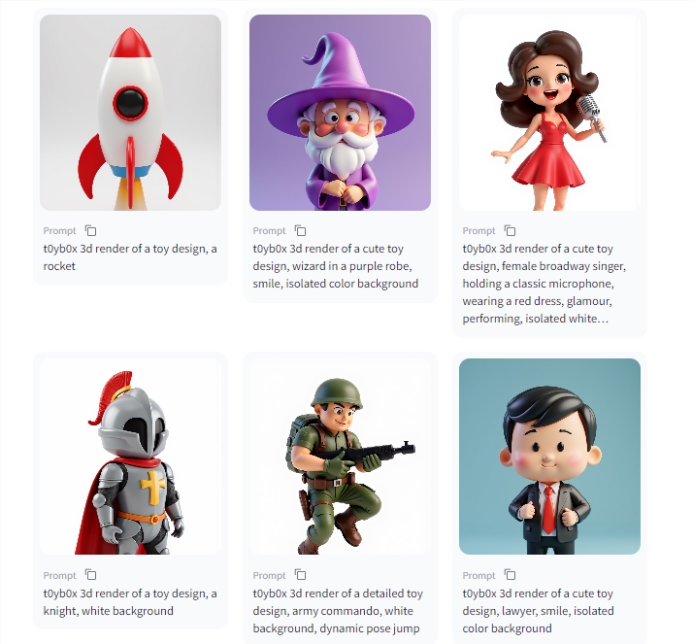Open the jumping army commando image
Screen dimensions: 693x644
pyautogui.click(x=340, y=457)
